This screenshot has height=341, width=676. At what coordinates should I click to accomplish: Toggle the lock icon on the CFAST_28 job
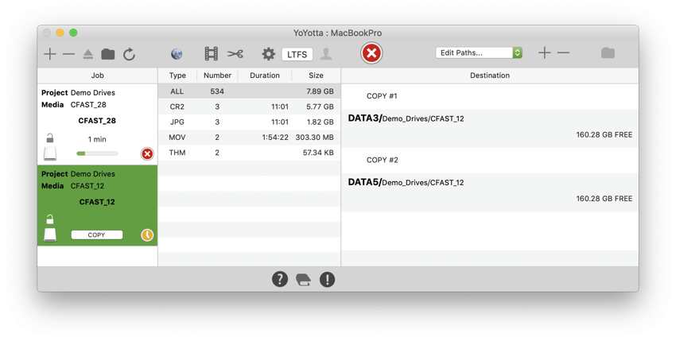pyautogui.click(x=50, y=138)
